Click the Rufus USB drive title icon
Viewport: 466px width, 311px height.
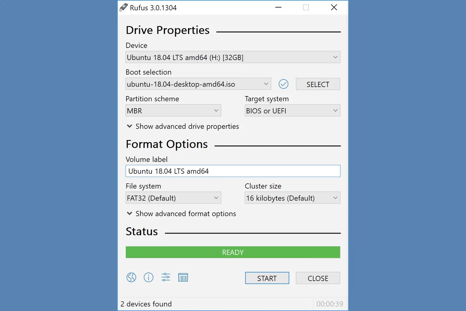pos(124,7)
